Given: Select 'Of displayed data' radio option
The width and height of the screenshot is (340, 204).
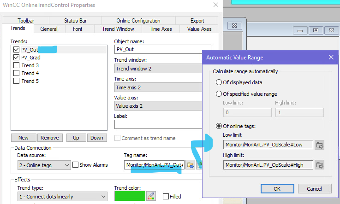Looking at the screenshot, I should 219,82.
